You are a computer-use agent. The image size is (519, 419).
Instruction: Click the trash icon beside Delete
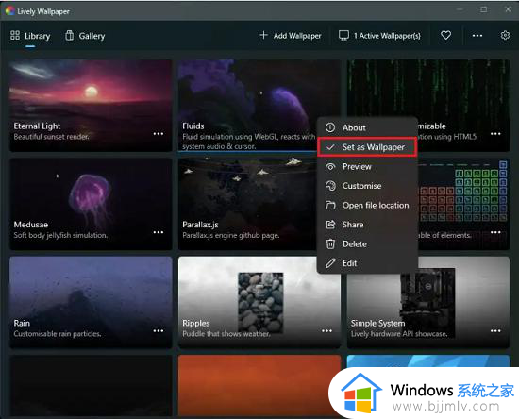(330, 243)
